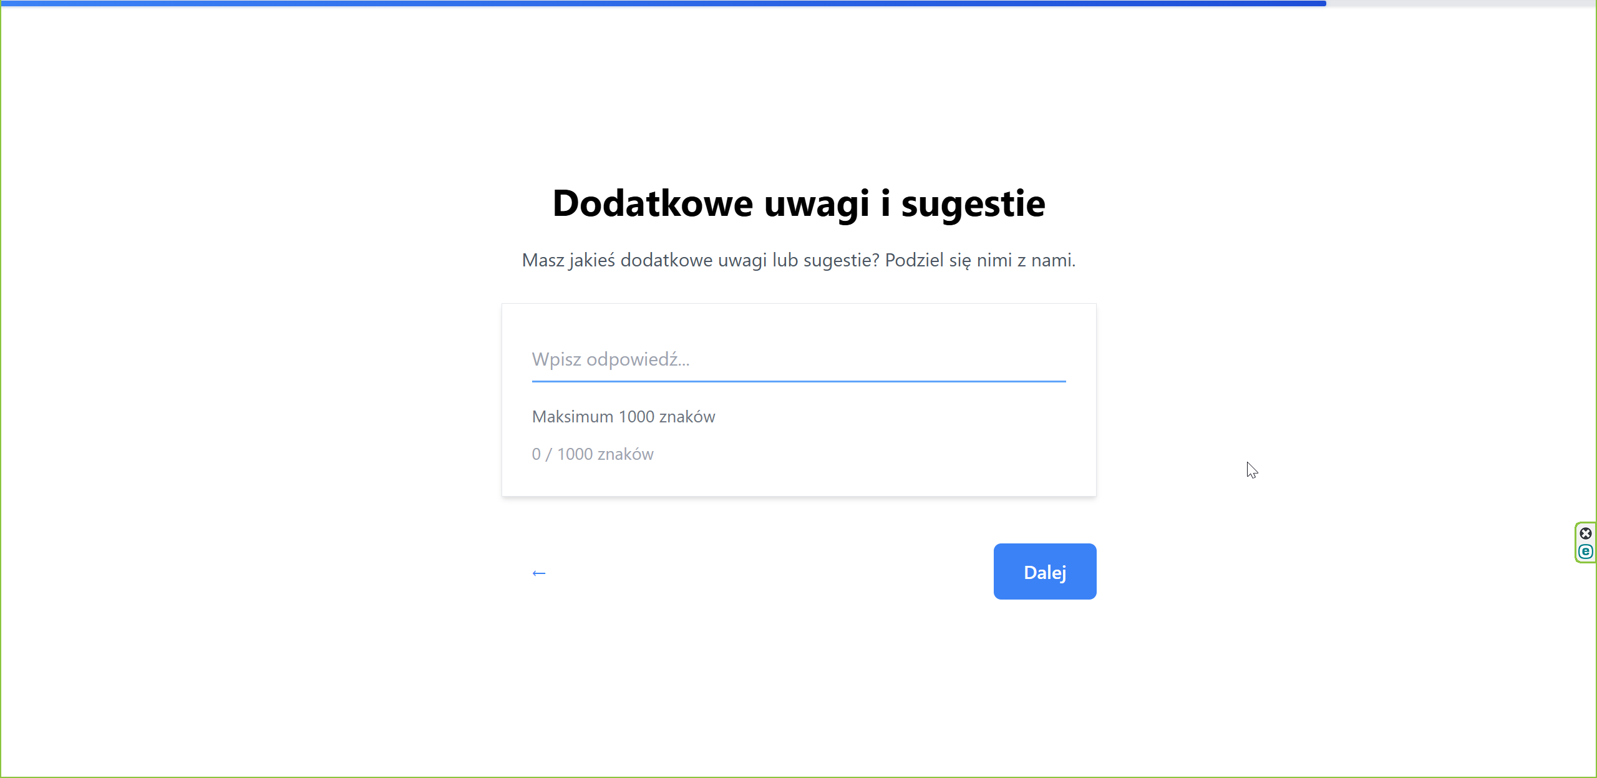1597x778 pixels.
Task: Click the 'Maksimum 1000 znaków' hint
Action: (623, 417)
